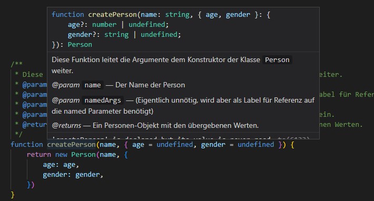Image resolution: width=374 pixels, height=201 pixels.
Task: Click the opening yellow brace of function body
Action: tap(292, 145)
